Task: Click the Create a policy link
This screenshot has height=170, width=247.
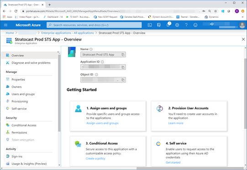Action: (95, 159)
